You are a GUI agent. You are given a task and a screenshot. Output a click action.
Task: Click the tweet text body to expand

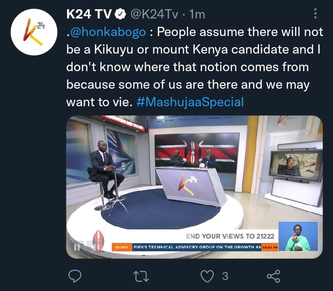pos(194,67)
